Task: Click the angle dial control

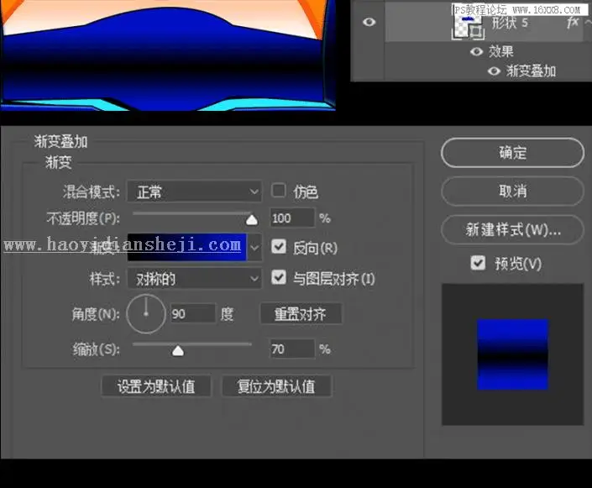Action: [146, 314]
